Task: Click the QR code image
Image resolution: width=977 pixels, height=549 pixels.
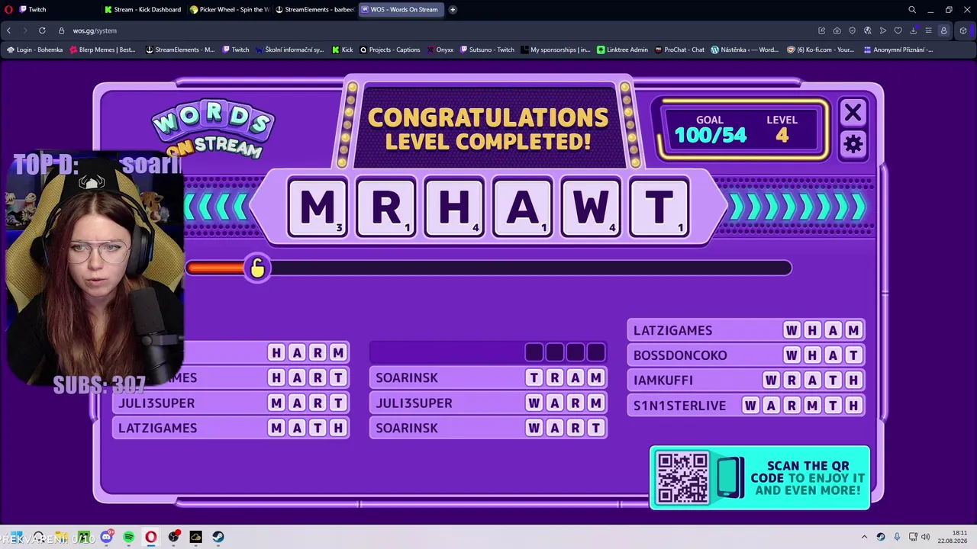Action: coord(682,477)
